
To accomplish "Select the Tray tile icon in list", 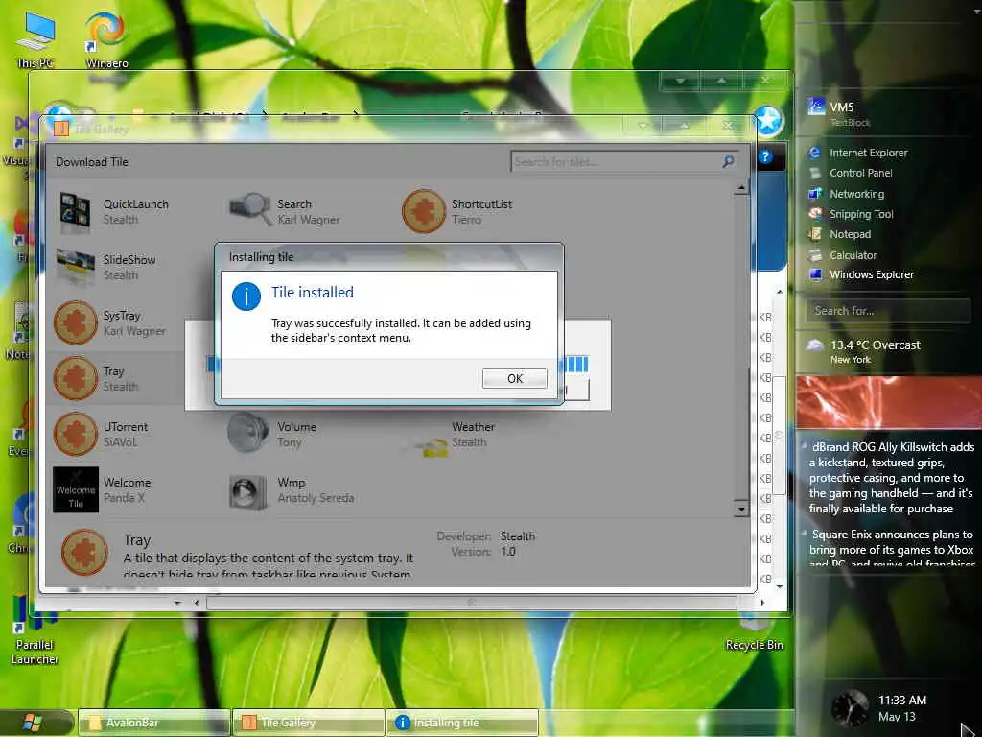I will point(76,378).
